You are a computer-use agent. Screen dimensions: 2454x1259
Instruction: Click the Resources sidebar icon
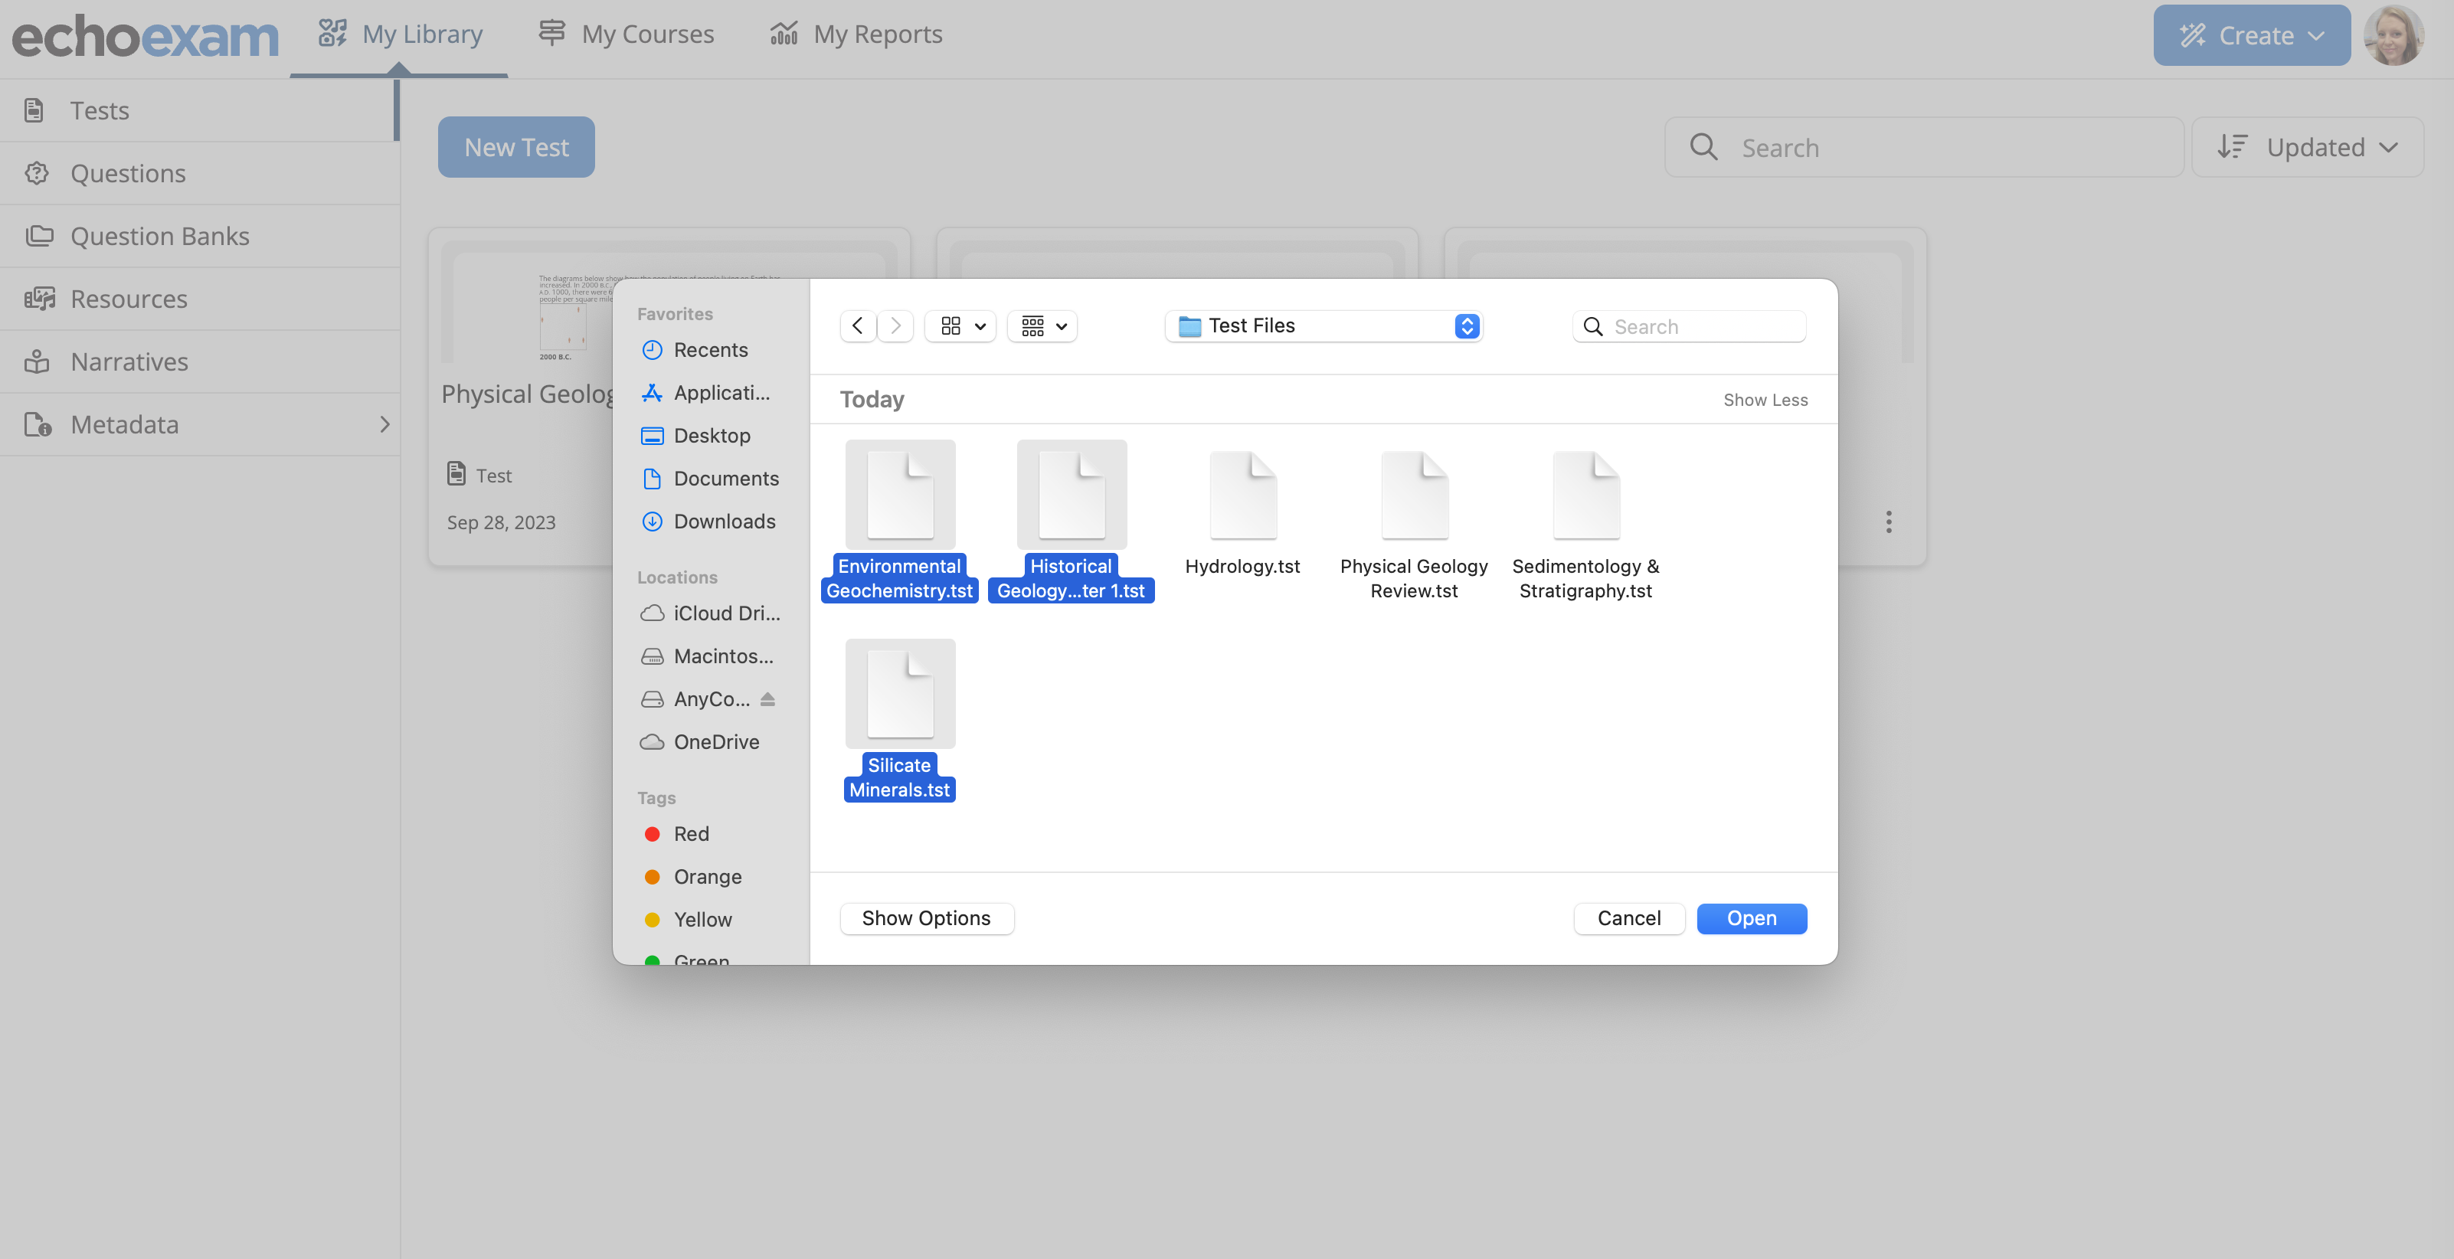(x=38, y=297)
